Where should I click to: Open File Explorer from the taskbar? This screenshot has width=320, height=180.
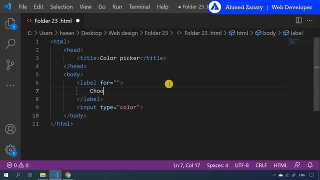(42, 175)
